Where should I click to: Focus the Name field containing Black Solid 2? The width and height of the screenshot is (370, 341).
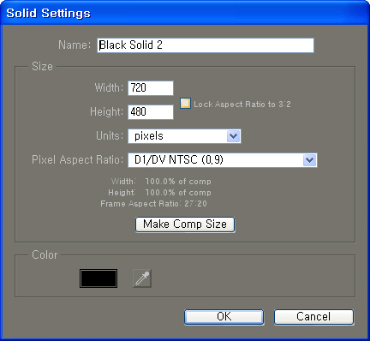pos(206,45)
